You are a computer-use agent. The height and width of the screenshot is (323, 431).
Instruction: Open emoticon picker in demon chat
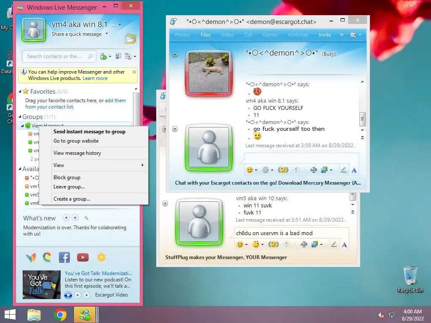[x=250, y=170]
